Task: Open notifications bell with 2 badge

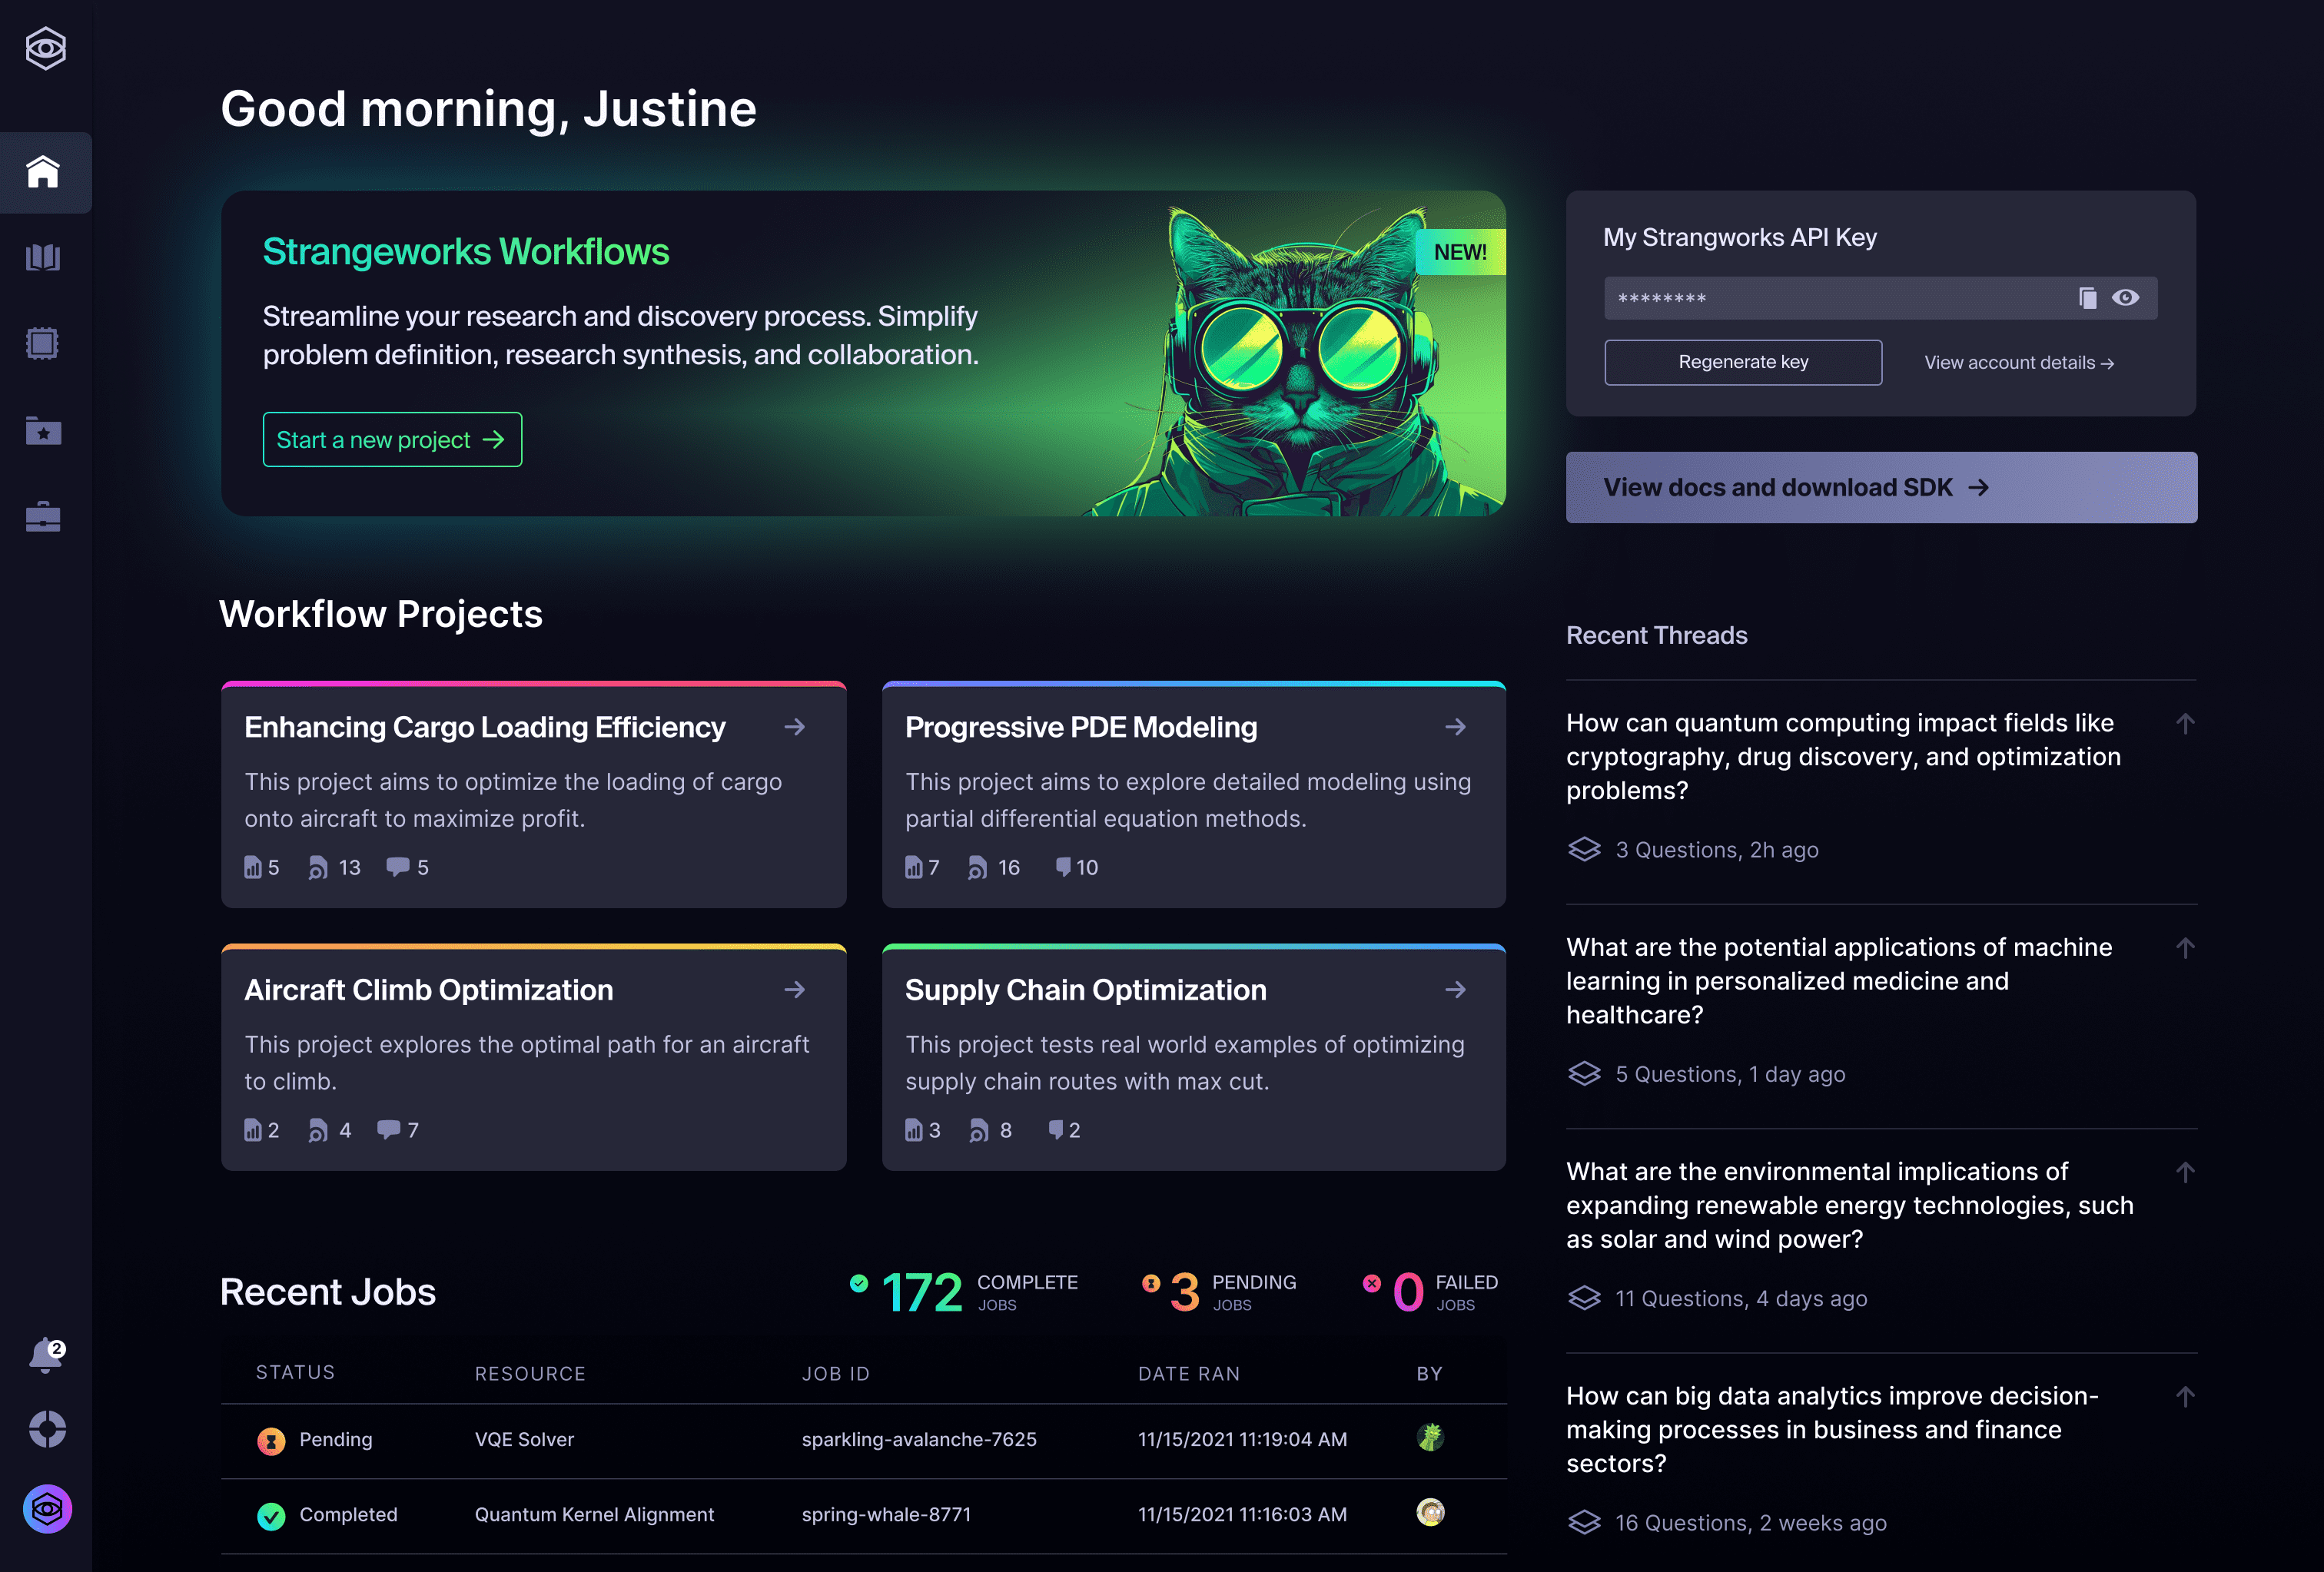Action: point(46,1355)
